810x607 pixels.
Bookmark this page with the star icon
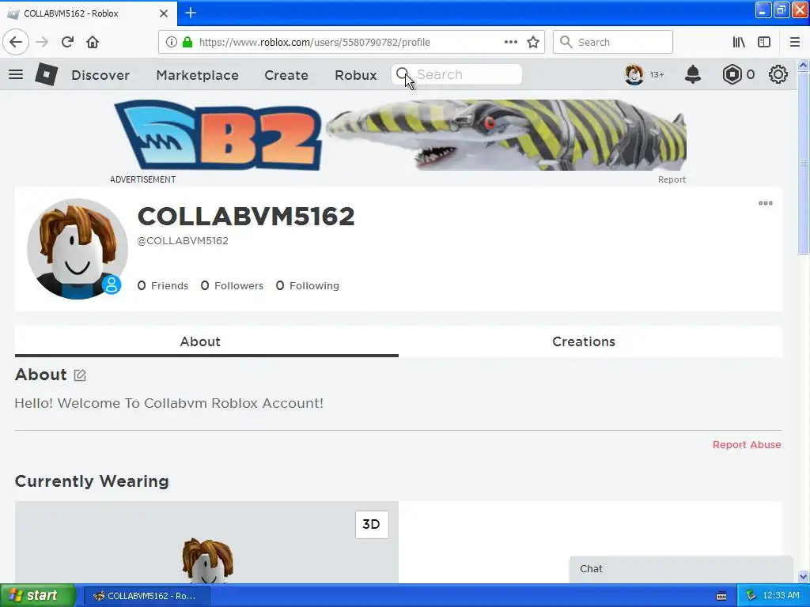pos(533,42)
